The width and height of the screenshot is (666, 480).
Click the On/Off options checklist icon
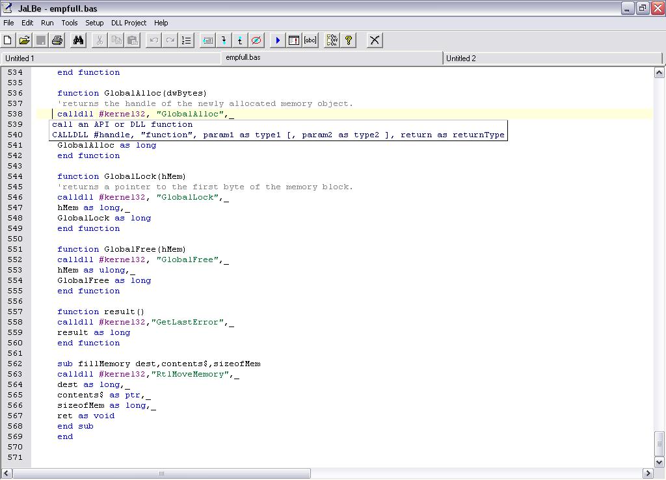point(332,40)
